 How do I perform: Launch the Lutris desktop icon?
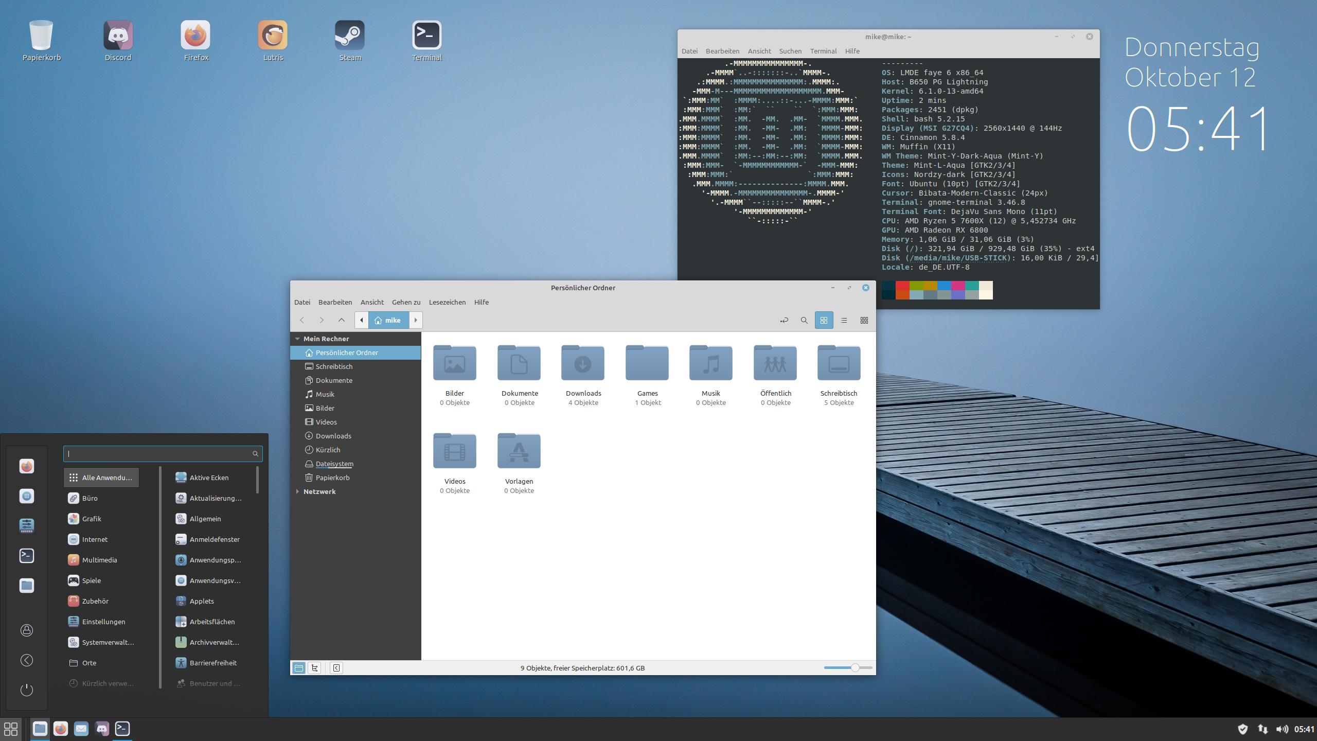[273, 41]
